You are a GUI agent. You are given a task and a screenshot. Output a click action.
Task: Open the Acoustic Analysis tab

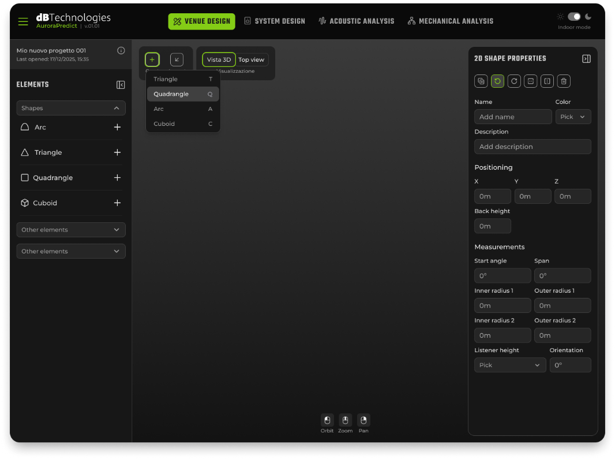coord(357,21)
